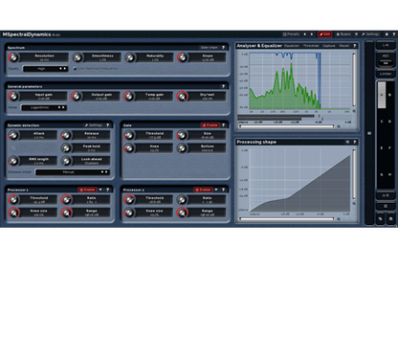Click the Processor 2 Threshold knob
Screen dimensions: 398x360
tap(129, 200)
